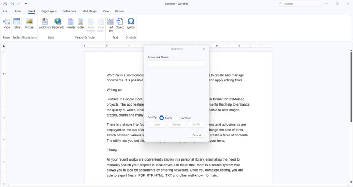Screen dimensions: 353x187
Task: Click the Bookmark ribbon icon
Action: point(44,23)
